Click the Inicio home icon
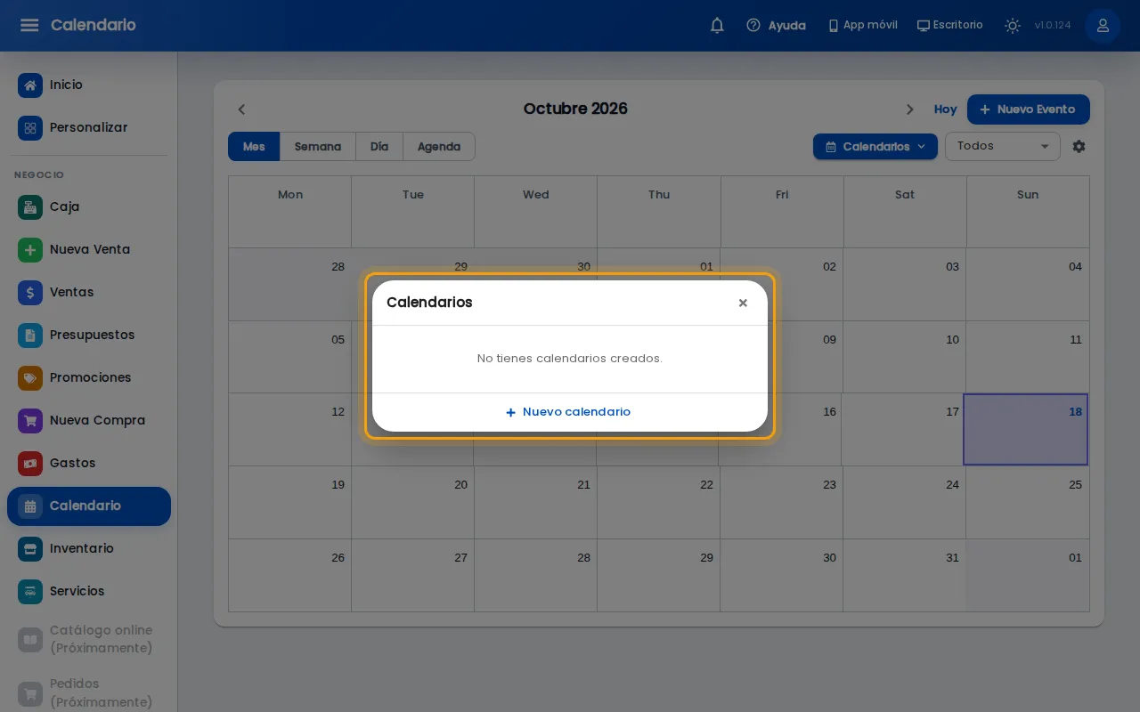 tap(30, 85)
